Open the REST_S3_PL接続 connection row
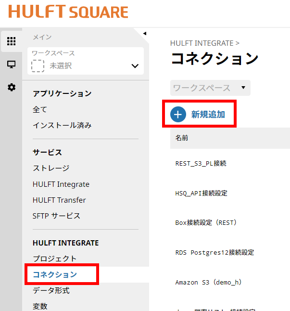This screenshot has height=311, width=290. point(201,163)
